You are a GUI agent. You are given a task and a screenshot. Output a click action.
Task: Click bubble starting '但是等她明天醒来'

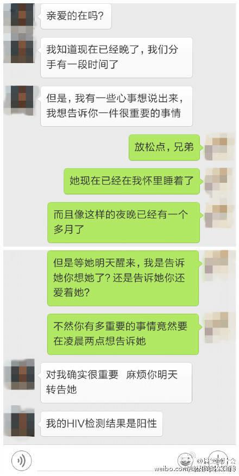pos(123,278)
